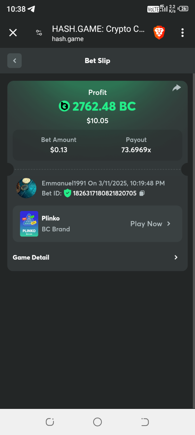195x435 pixels.
Task: Tap the hash.game URL text
Action: pos(68,39)
